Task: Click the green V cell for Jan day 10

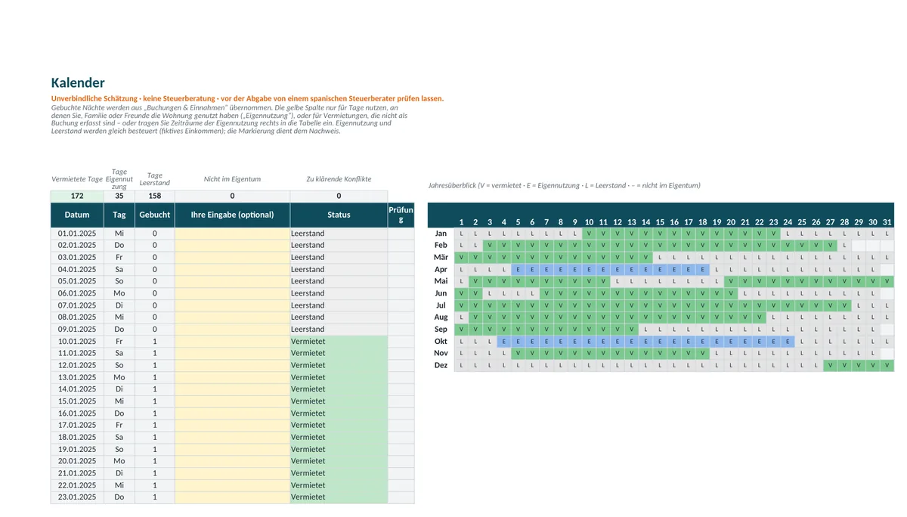Action: (x=589, y=234)
